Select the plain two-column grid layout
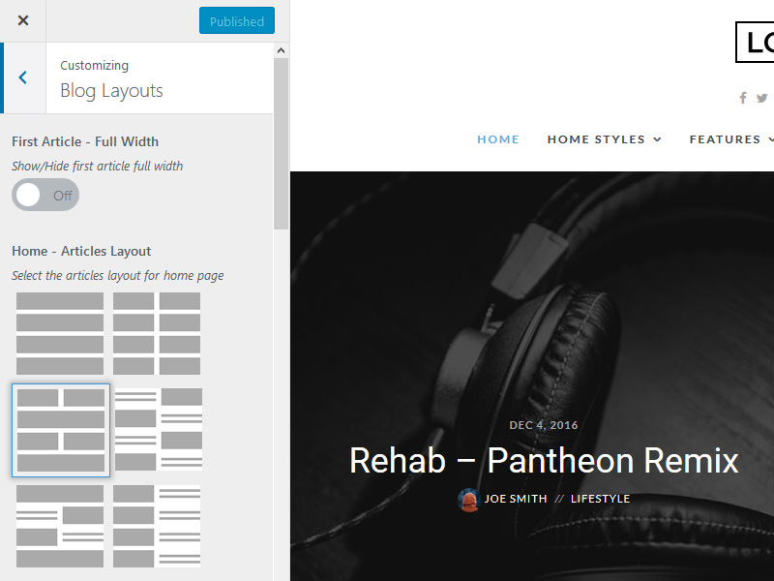The width and height of the screenshot is (774, 581). [x=157, y=333]
